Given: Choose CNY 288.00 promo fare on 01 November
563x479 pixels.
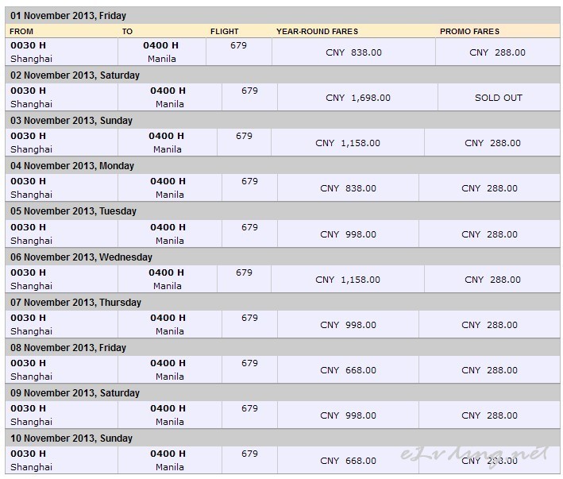Looking at the screenshot, I should click(497, 52).
